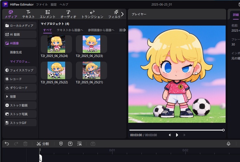Expand the 背景 section
The height and width of the screenshot is (162, 240).
point(20,96)
